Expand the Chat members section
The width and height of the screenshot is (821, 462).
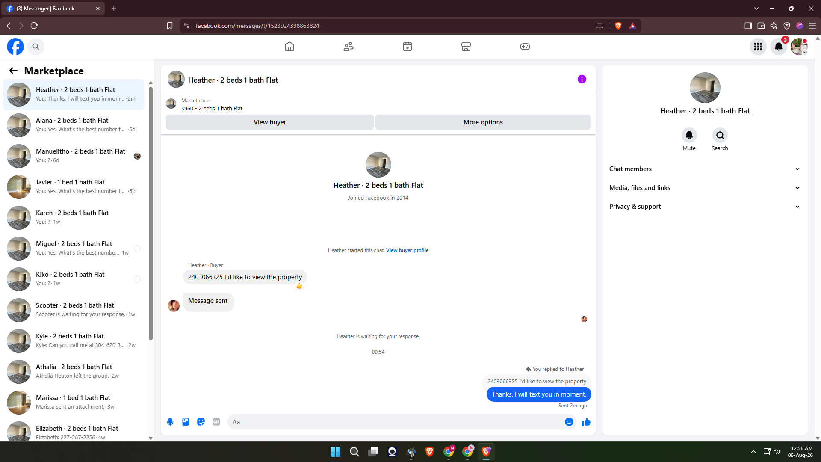[705, 169]
